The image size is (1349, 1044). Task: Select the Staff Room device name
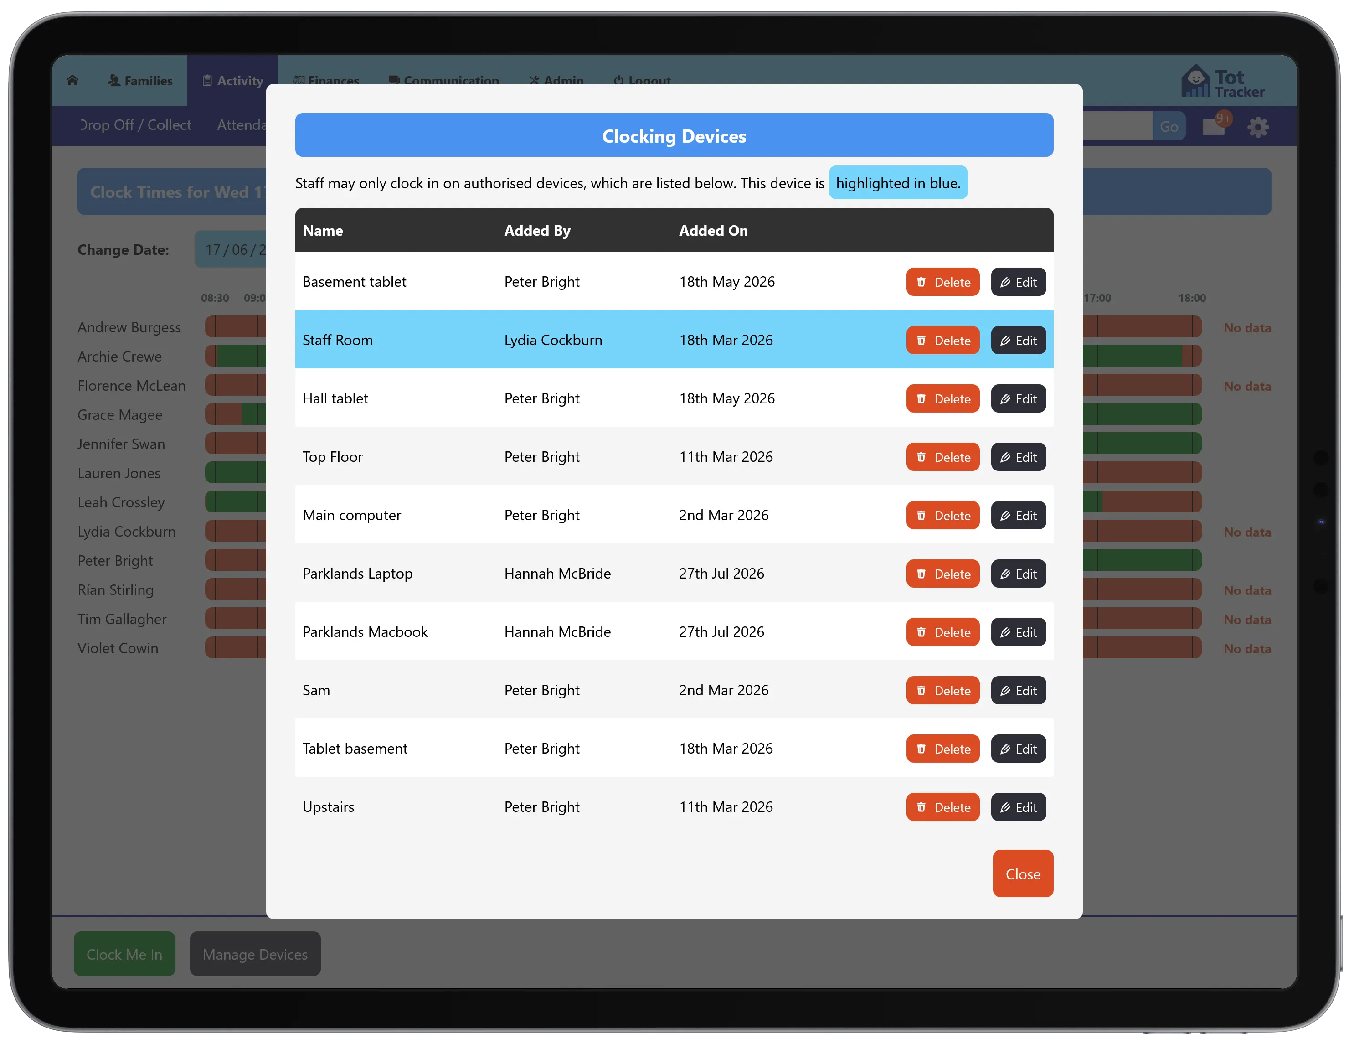(337, 341)
